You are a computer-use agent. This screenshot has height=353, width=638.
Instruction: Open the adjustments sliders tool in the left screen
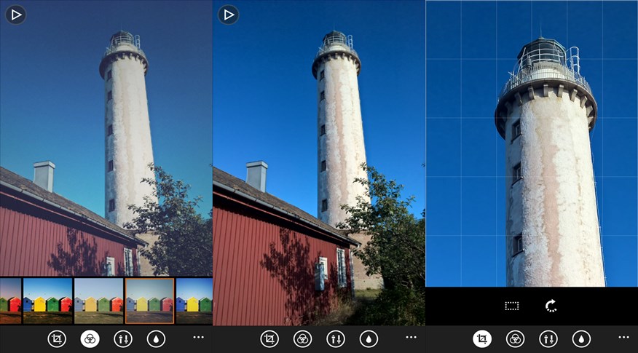(123, 338)
